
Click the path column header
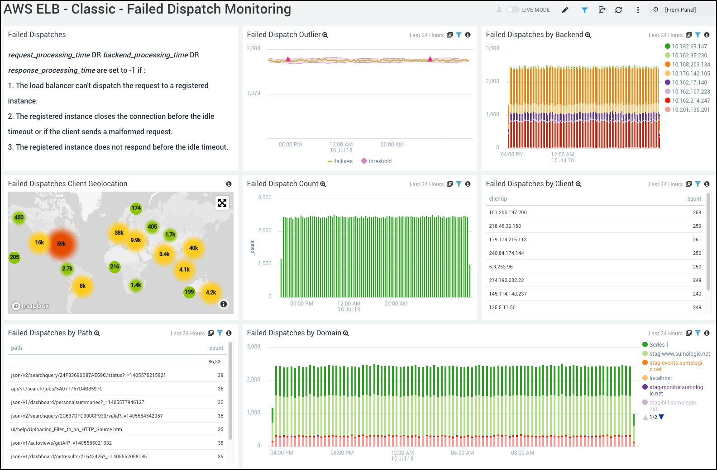tap(17, 348)
